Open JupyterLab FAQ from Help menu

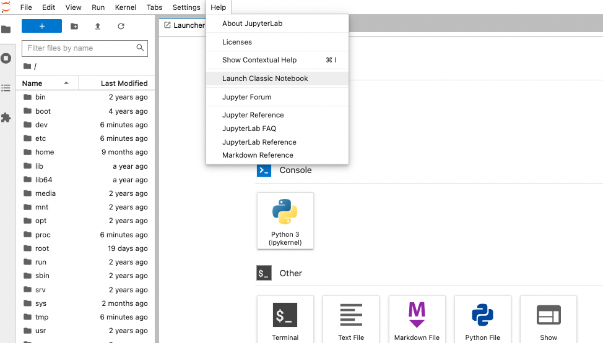point(277,129)
